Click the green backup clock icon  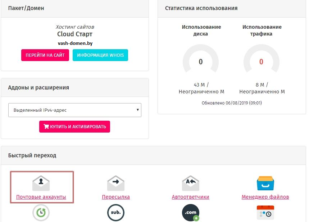[x=41, y=213]
